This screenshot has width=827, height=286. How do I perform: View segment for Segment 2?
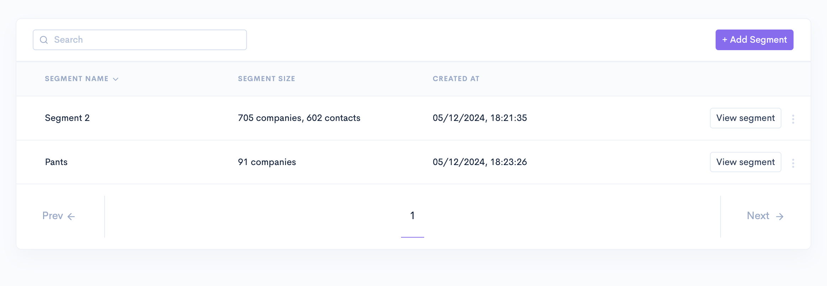click(x=745, y=118)
